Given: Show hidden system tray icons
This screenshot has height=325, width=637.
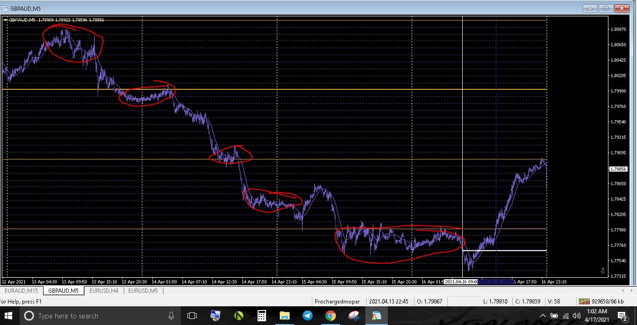Looking at the screenshot, I should coord(542,316).
